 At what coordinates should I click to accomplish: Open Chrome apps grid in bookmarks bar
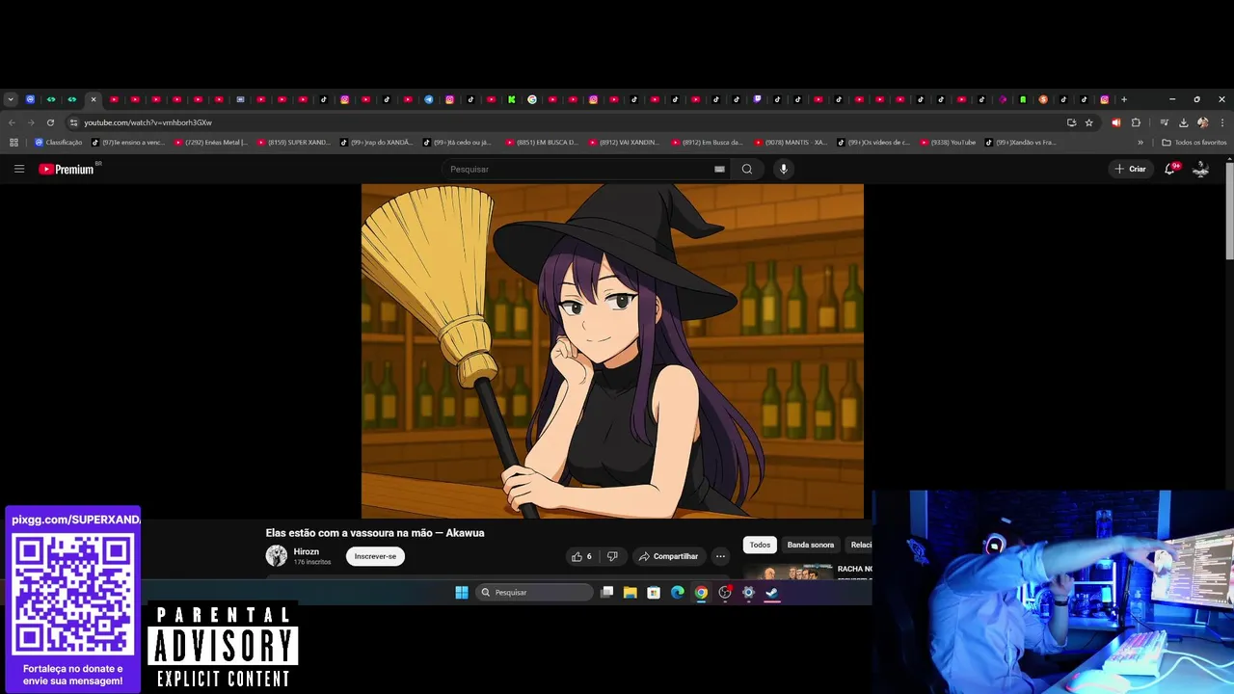(x=13, y=143)
